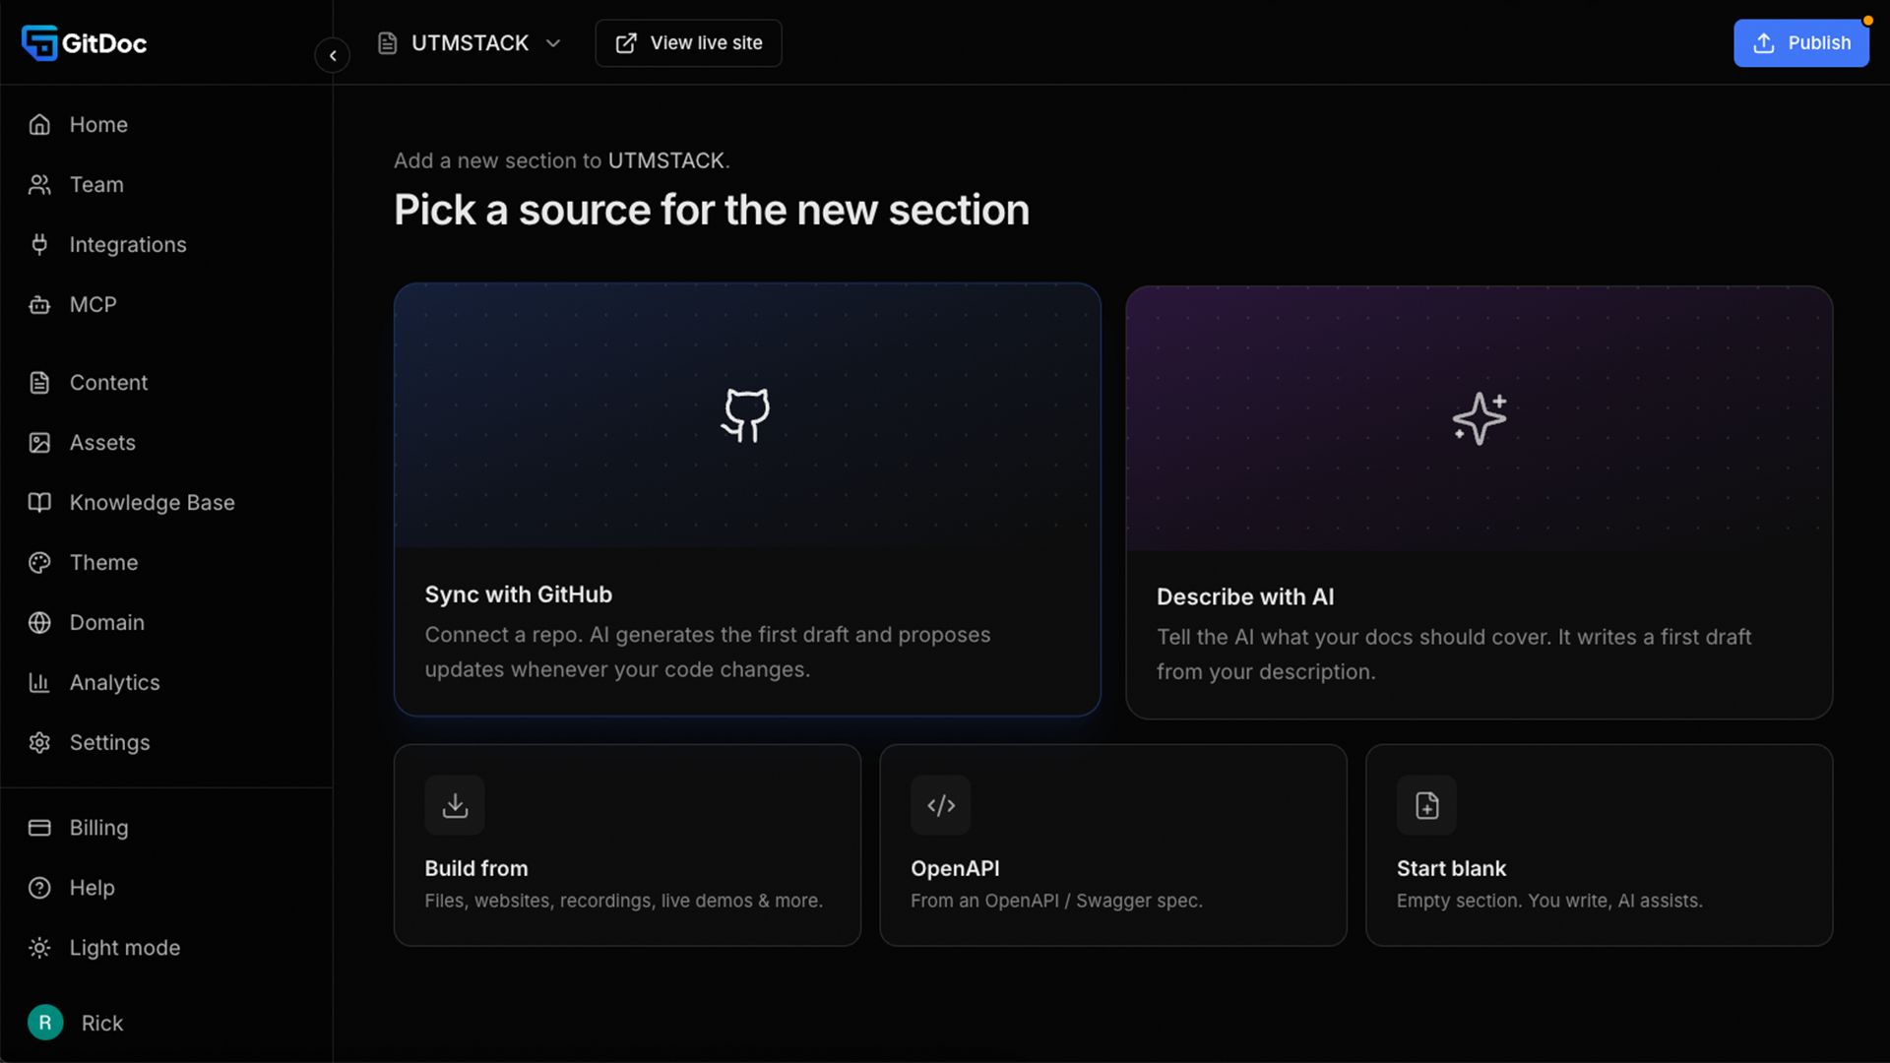Open the Team page
This screenshot has width=1890, height=1063.
[96, 185]
